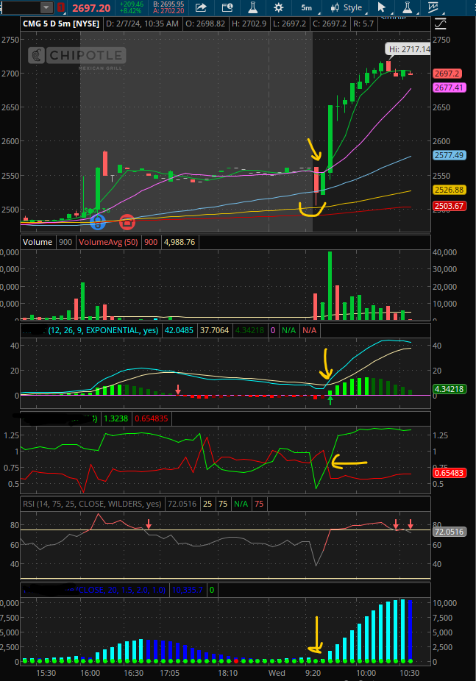Click the CMG 5 D 5m [NYSE] chart label

61,24
